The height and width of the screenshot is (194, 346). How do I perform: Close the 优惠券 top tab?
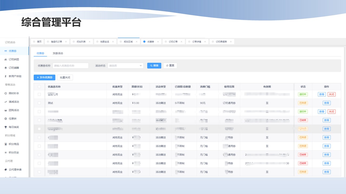[x=158, y=42]
